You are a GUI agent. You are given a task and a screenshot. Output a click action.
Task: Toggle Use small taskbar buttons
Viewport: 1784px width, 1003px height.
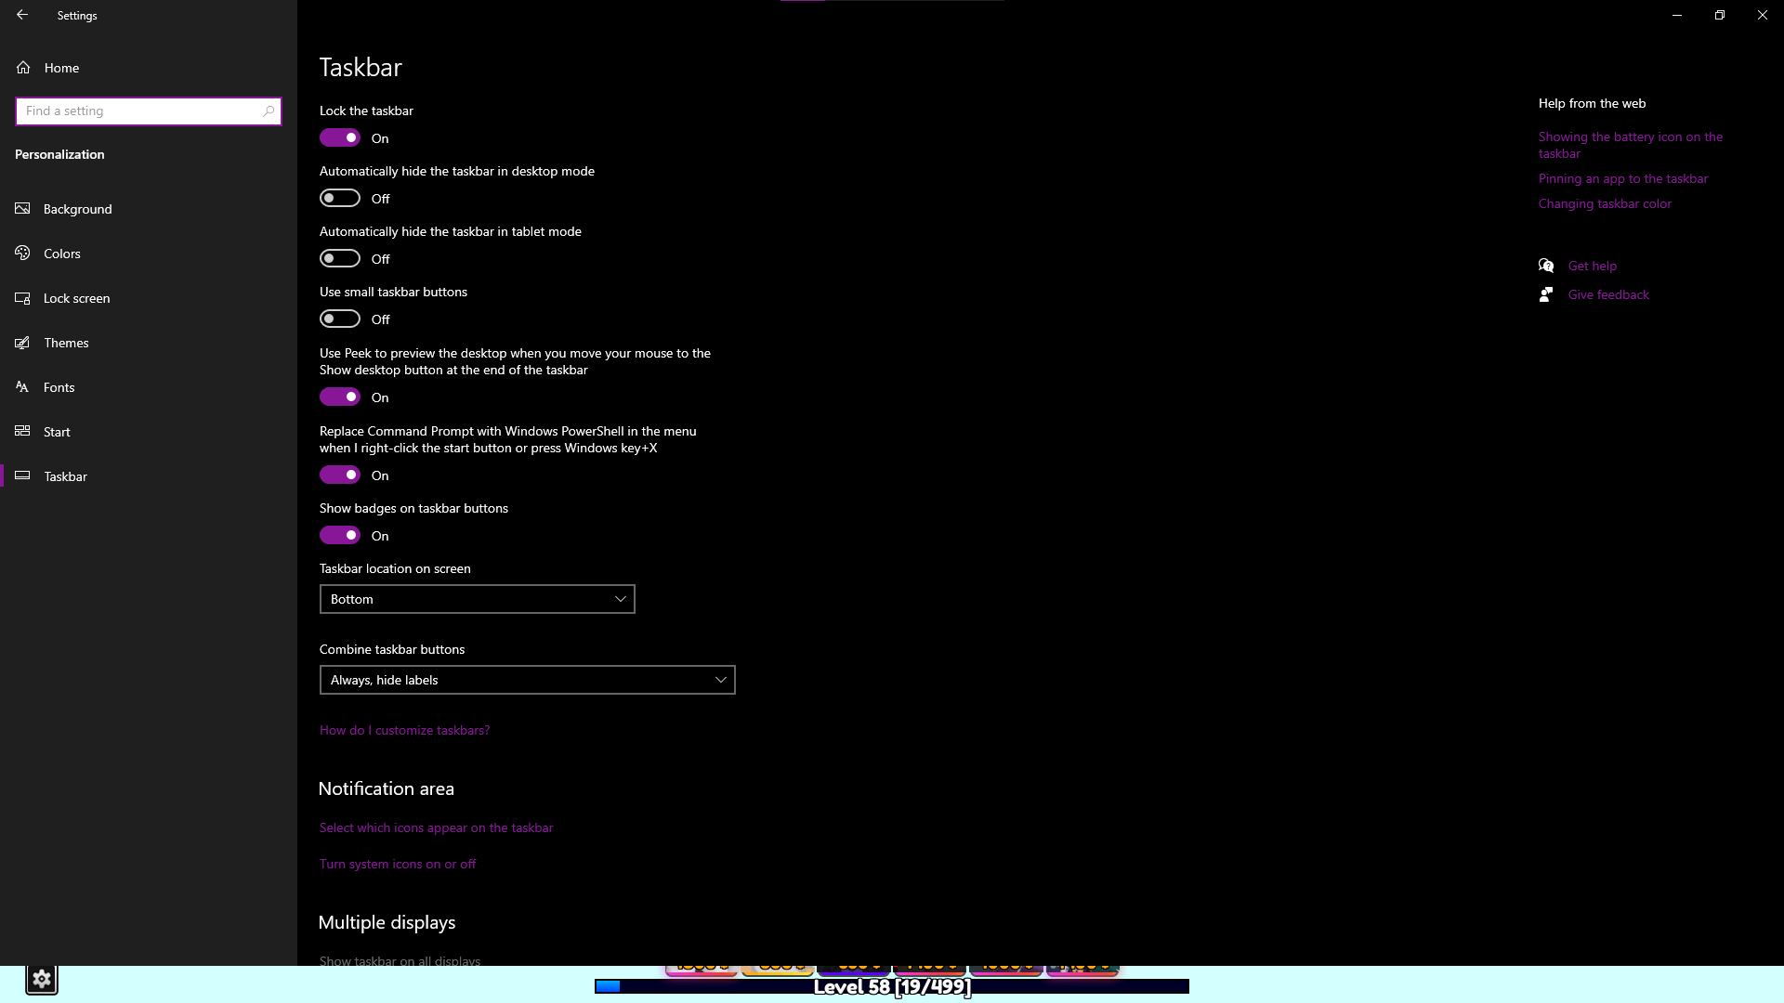[x=340, y=319]
